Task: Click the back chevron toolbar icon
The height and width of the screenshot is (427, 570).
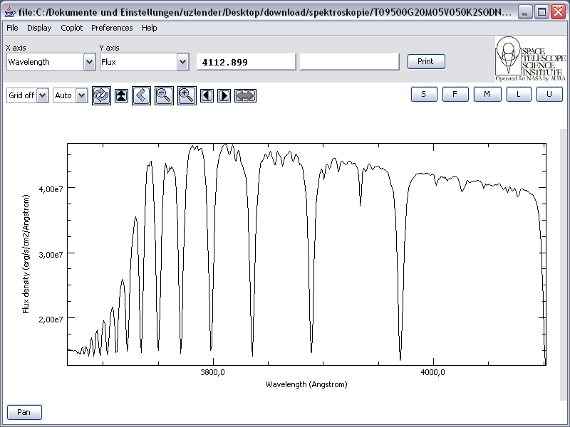Action: (141, 95)
